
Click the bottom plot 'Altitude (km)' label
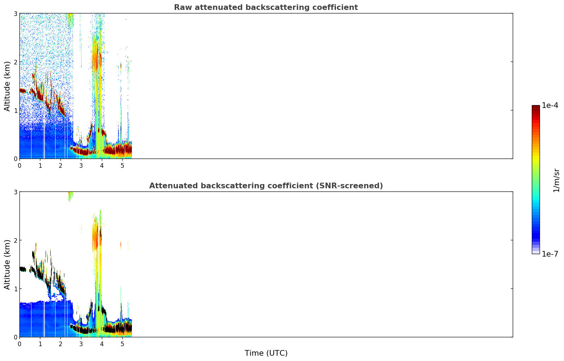7,264
